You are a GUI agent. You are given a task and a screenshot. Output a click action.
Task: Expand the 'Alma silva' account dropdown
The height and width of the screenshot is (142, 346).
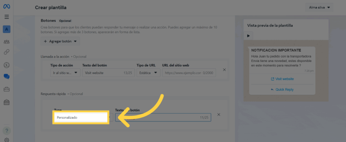[x=319, y=7]
